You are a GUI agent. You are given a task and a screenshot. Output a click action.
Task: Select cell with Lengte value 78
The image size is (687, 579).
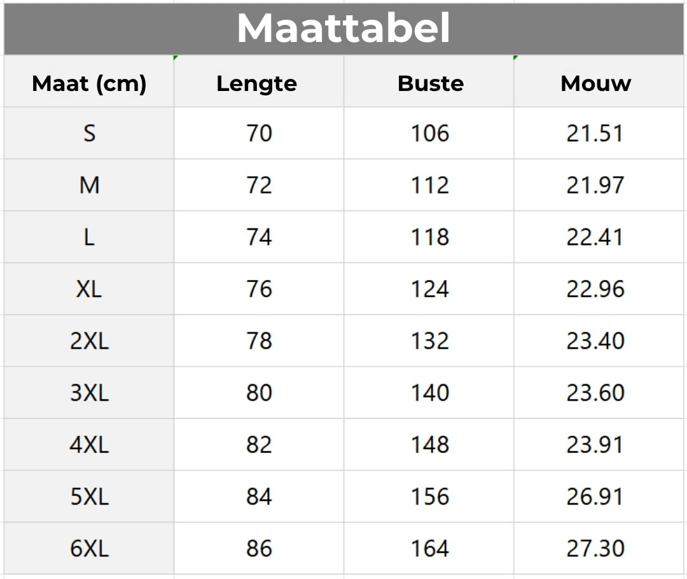259,340
